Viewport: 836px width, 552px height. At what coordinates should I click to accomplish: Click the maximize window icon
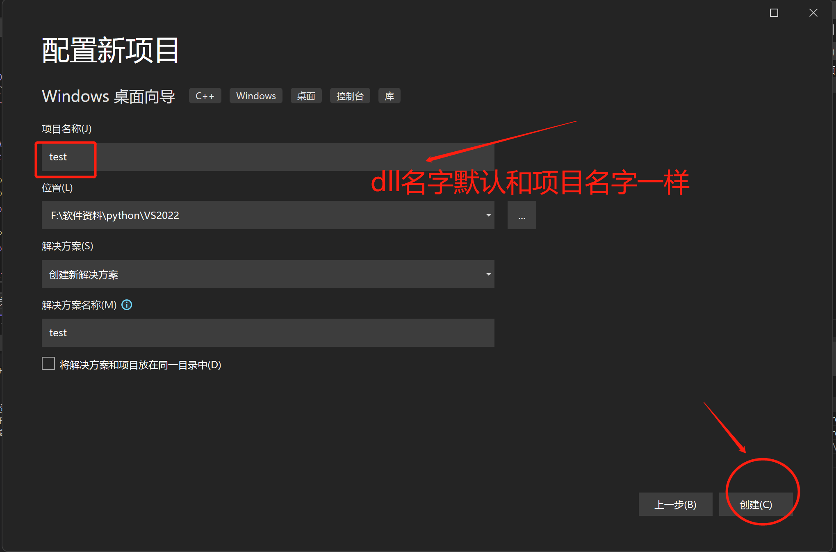tap(773, 13)
